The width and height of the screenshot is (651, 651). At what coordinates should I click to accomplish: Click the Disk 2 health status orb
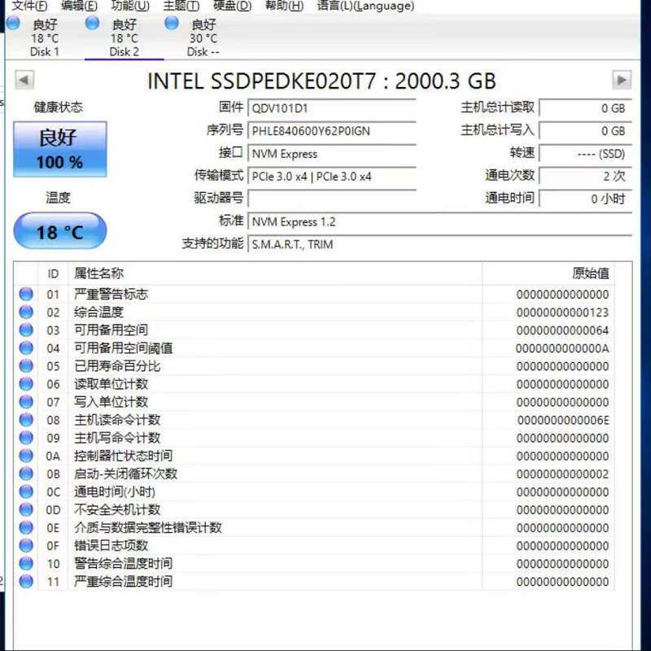(x=92, y=24)
